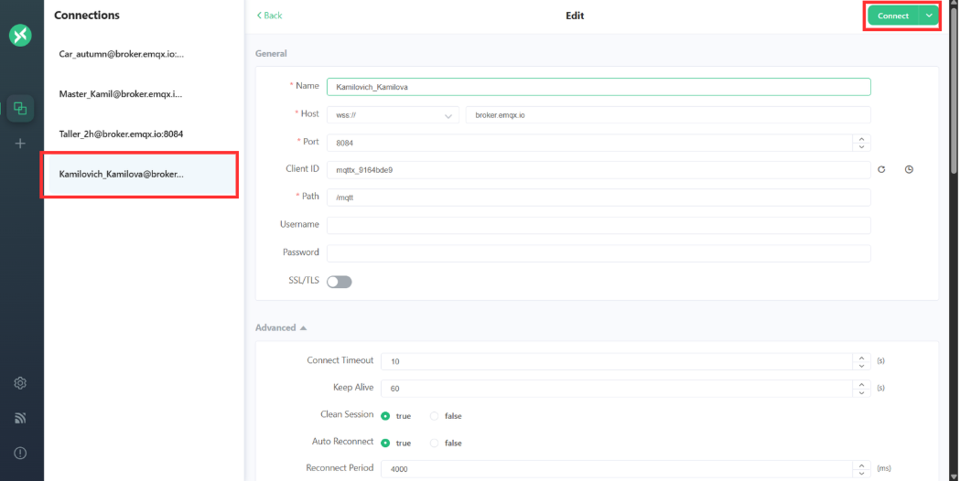Select Auto Reconnect true
The width and height of the screenshot is (960, 481).
[x=395, y=444]
